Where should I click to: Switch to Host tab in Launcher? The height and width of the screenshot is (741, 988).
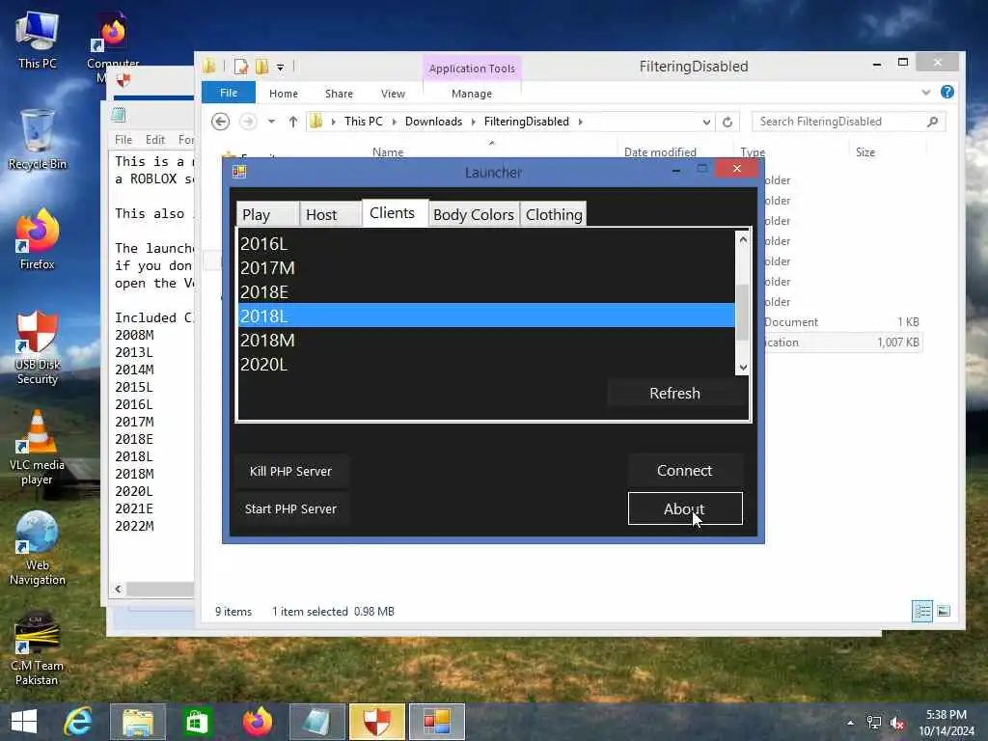tap(330, 214)
